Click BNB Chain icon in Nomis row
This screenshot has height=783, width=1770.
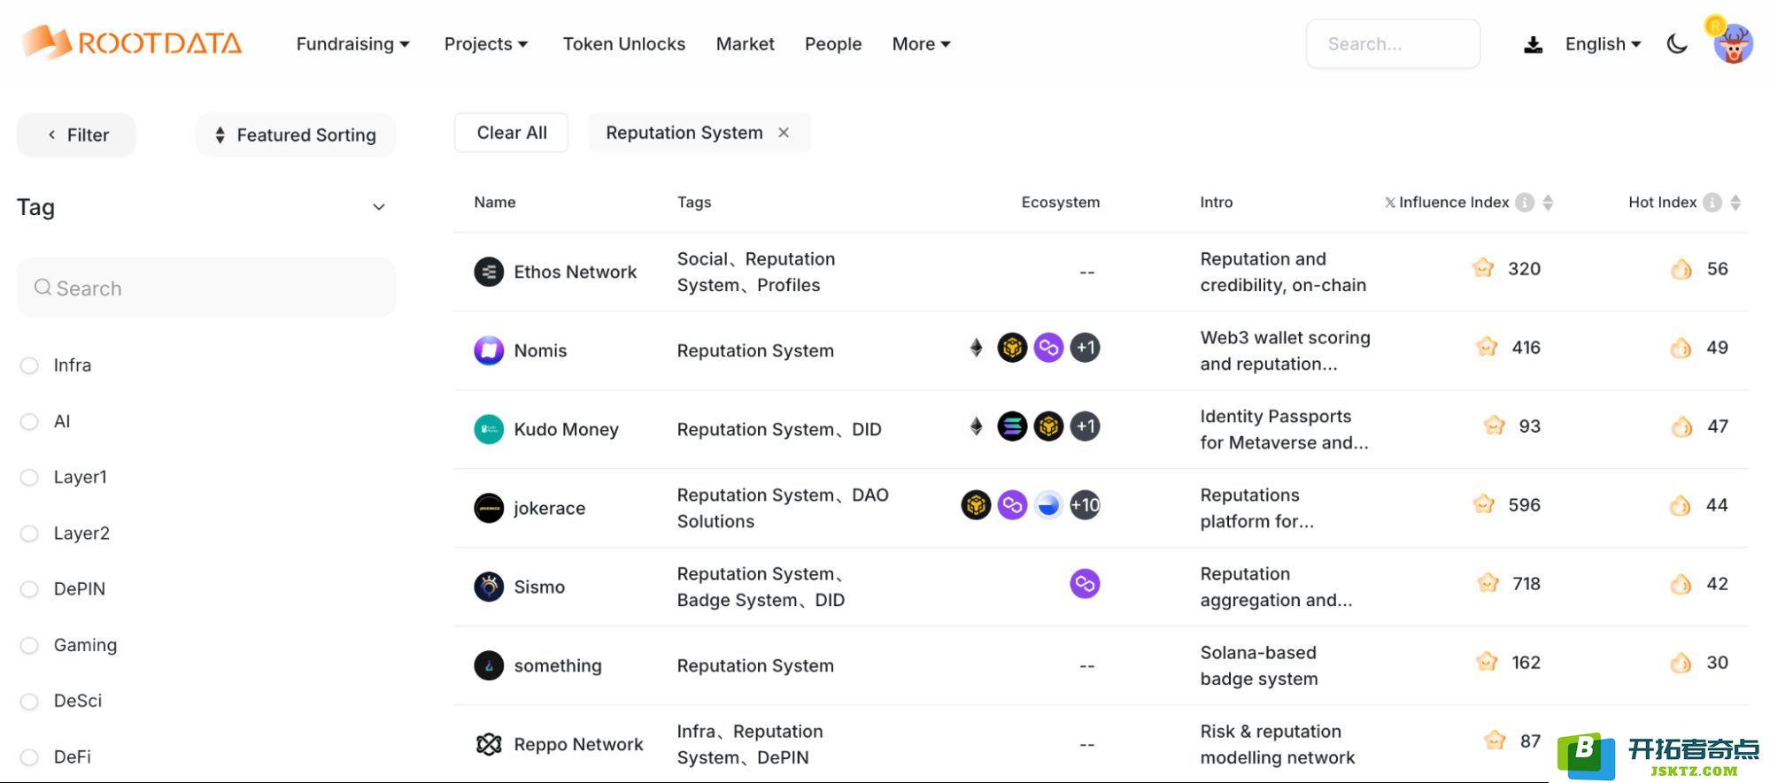click(x=1012, y=348)
